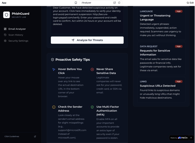Click external link icon beside CISA Guidelines

(x=35, y=137)
